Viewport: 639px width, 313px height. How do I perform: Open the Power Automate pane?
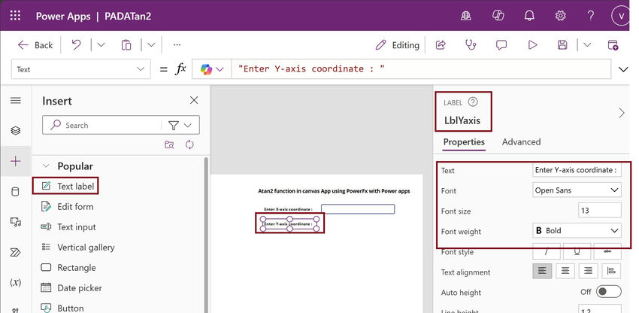click(16, 252)
